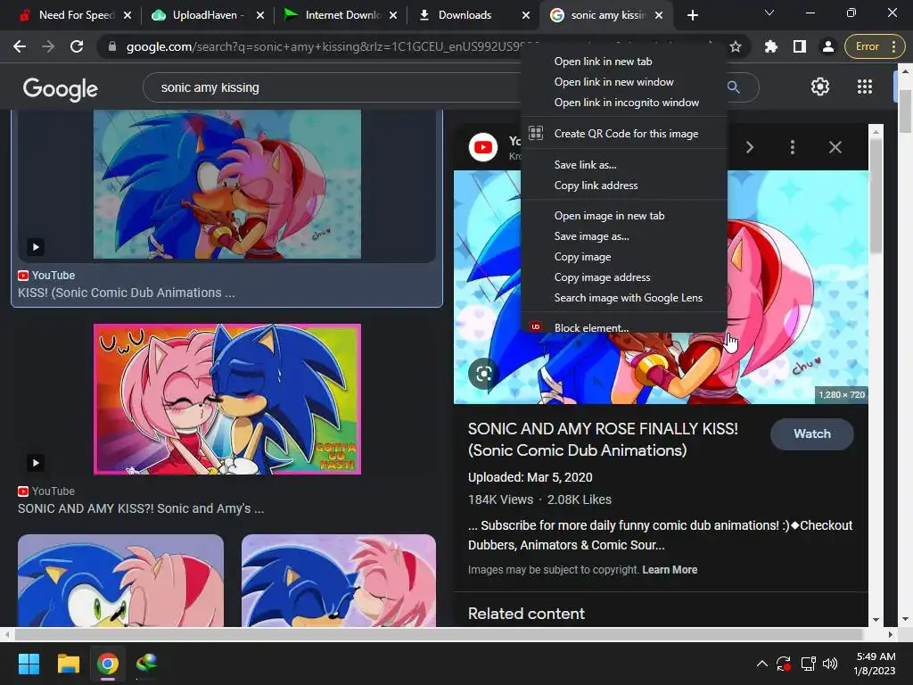Open a new browser tab
This screenshot has width=913, height=685.
click(x=692, y=15)
